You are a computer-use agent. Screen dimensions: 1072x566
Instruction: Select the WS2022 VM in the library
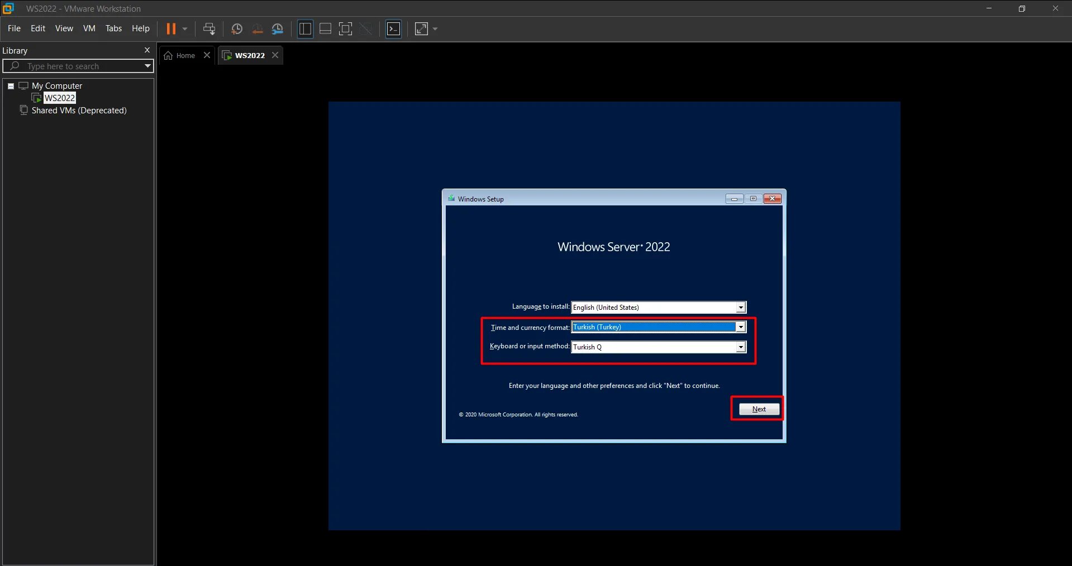point(60,98)
